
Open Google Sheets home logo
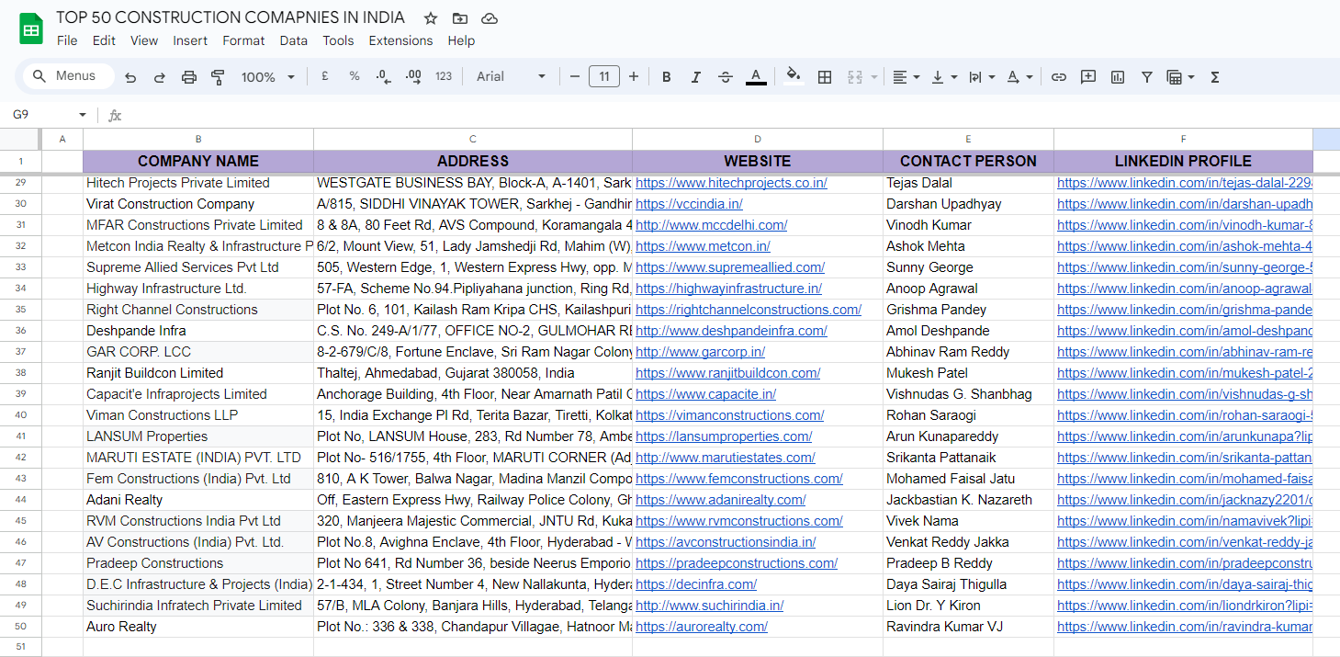tap(31, 28)
